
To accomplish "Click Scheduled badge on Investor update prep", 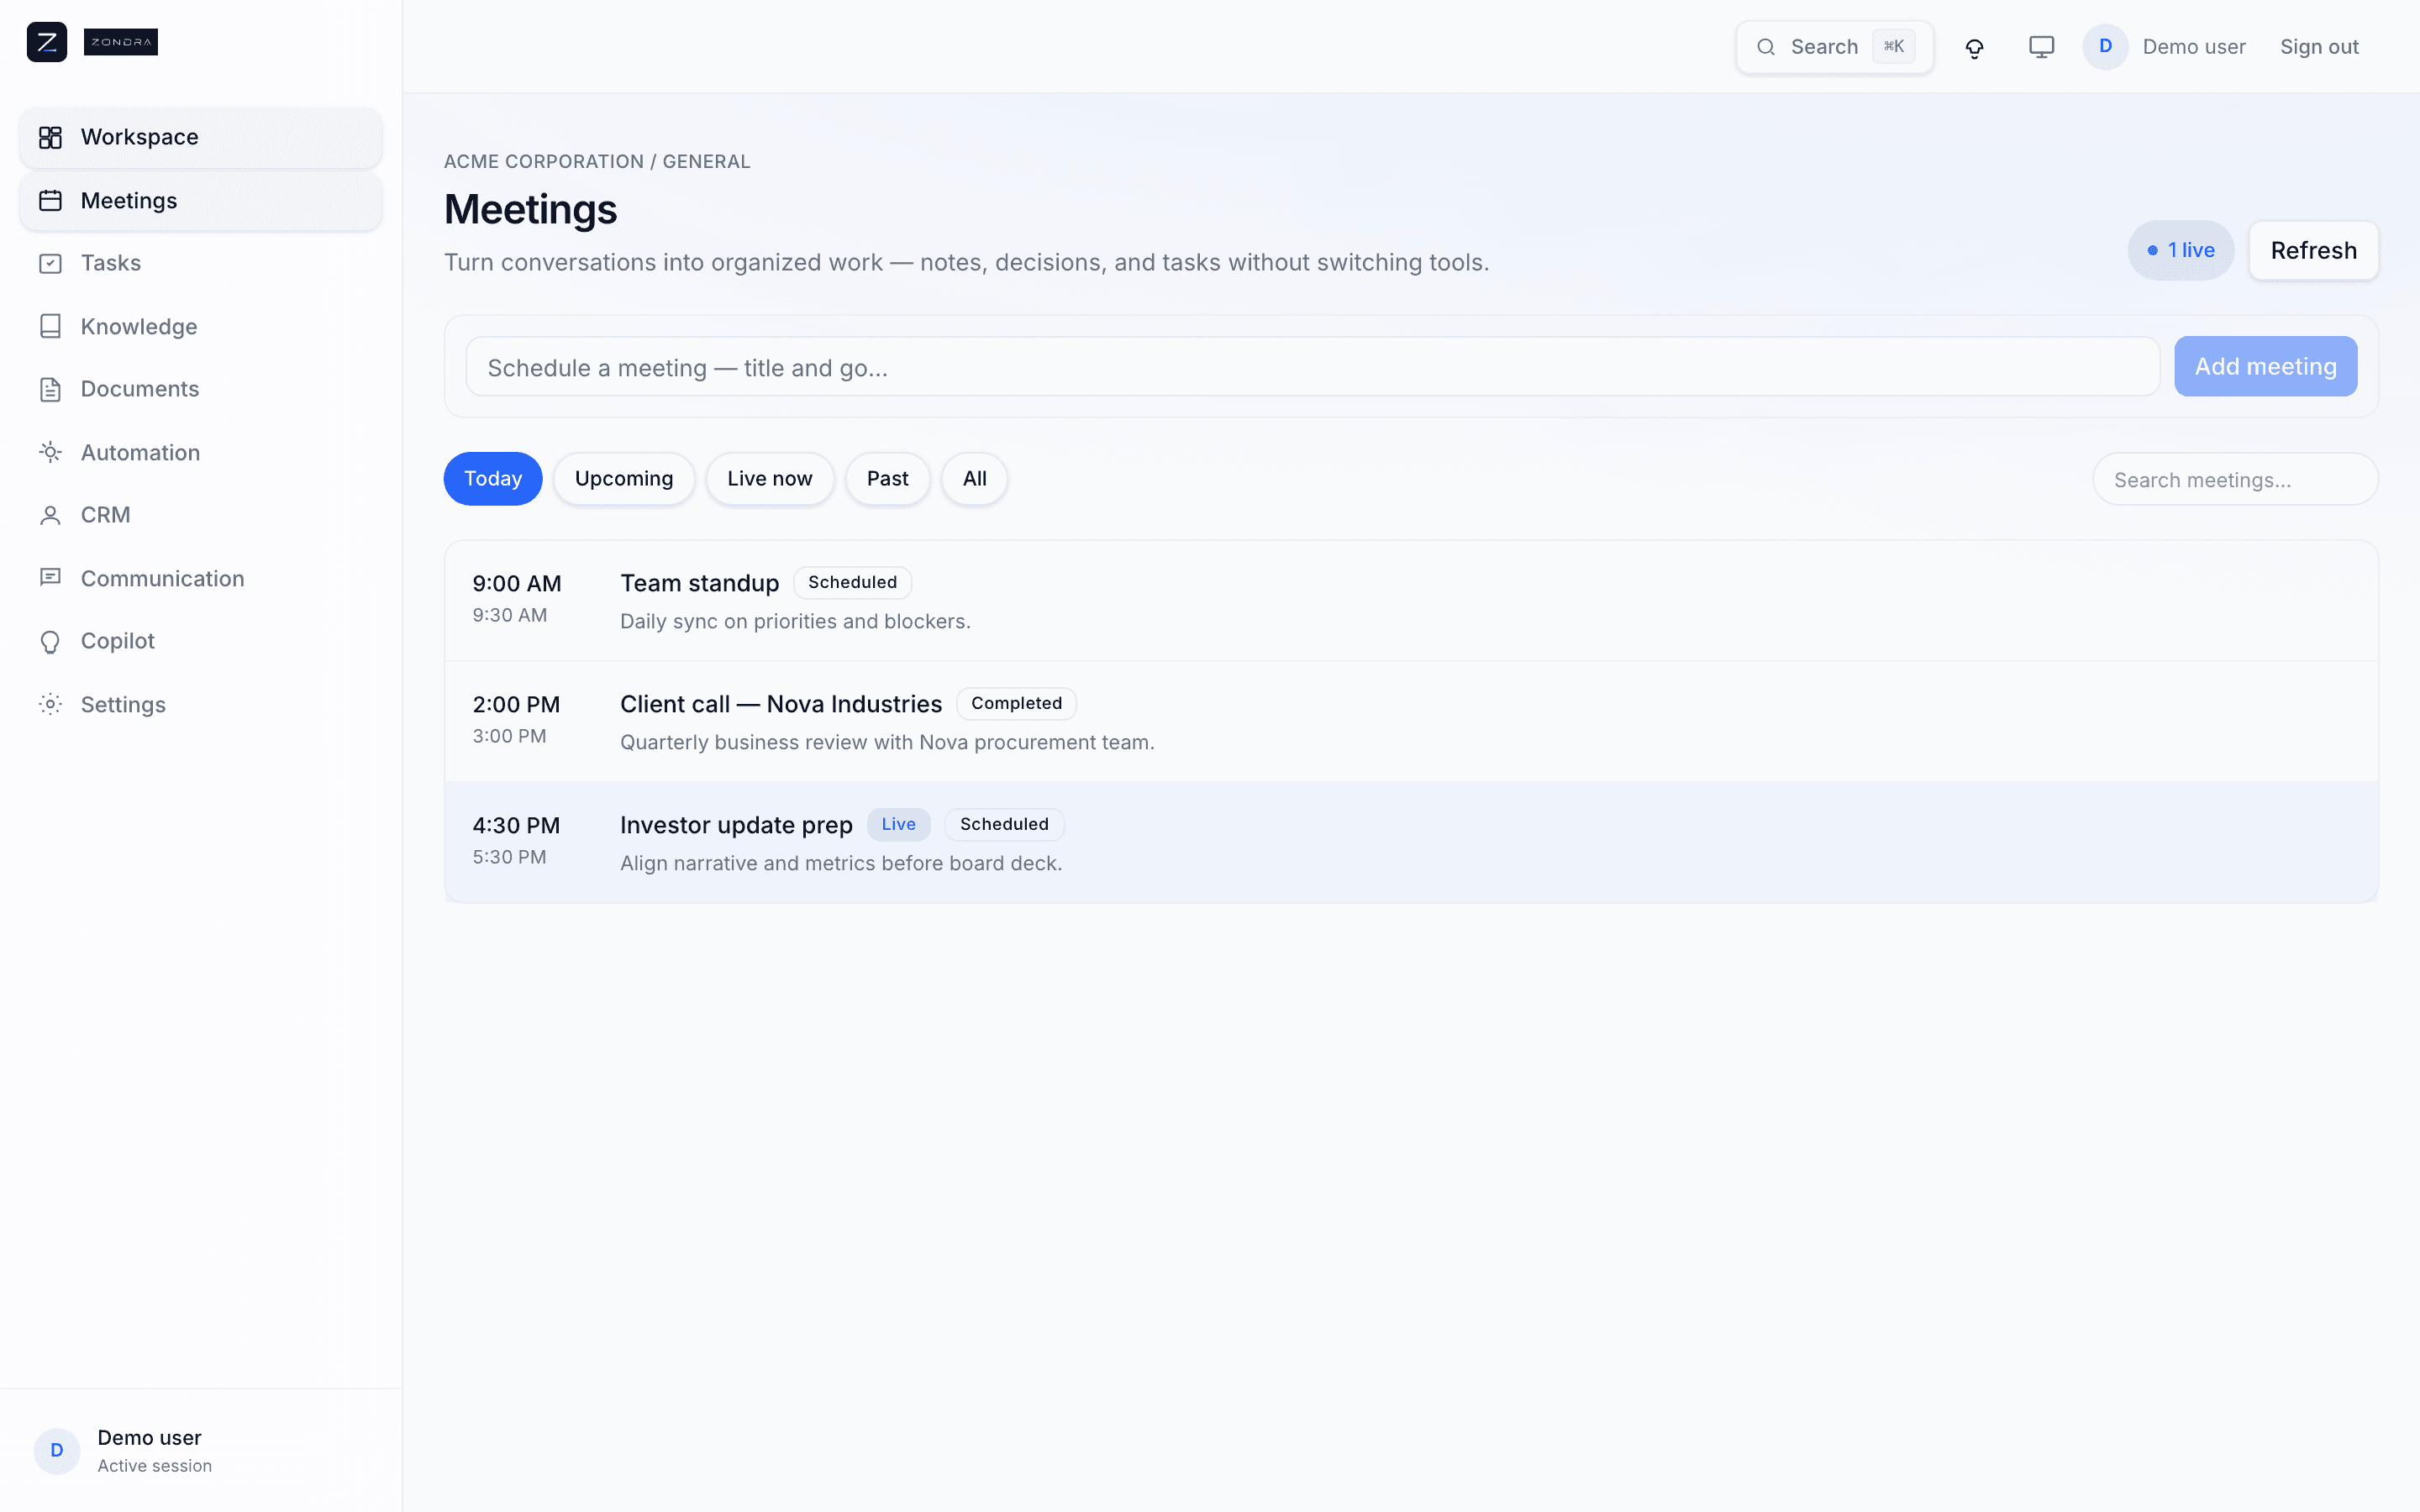I will 1004,824.
